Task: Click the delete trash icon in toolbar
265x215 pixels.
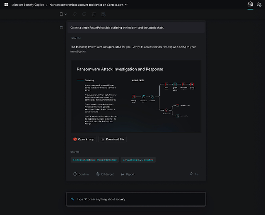Action: click(x=94, y=14)
